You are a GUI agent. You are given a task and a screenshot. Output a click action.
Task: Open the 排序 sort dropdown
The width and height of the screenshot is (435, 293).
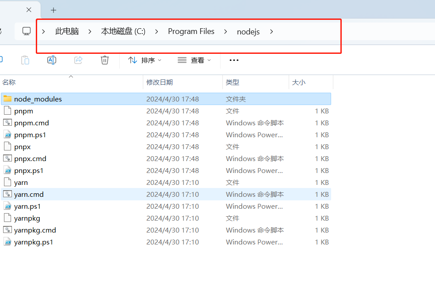(145, 60)
